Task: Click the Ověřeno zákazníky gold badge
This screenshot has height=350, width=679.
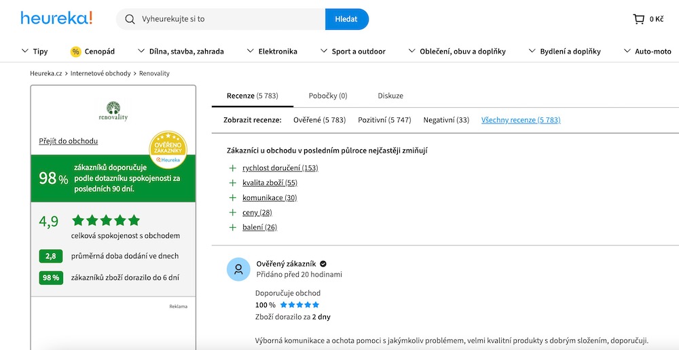Action: 168,149
